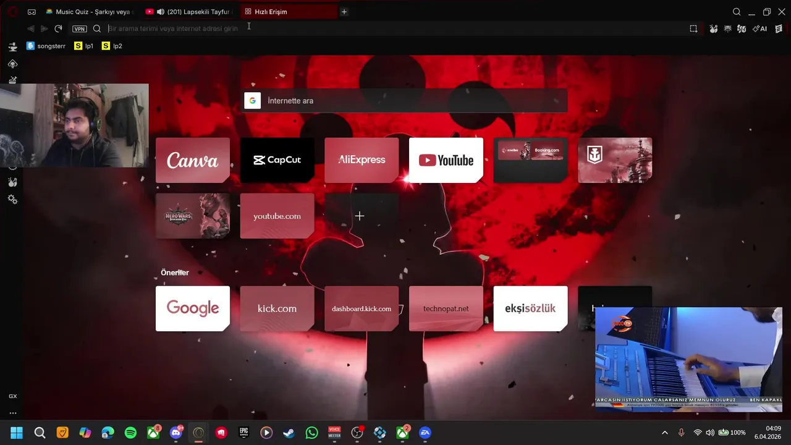This screenshot has height=445, width=791.
Task: Reload the current page
Action: click(x=58, y=28)
